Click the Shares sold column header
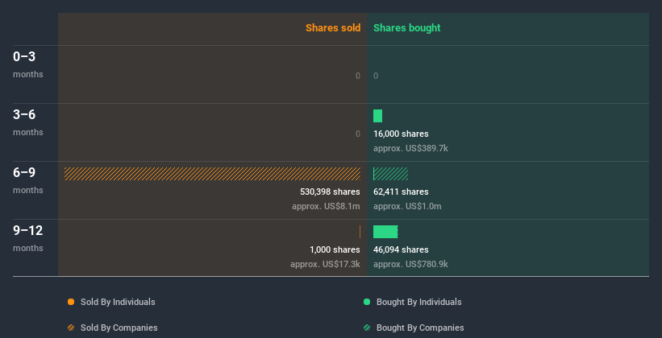Image resolution: width=662 pixels, height=338 pixels. [333, 28]
